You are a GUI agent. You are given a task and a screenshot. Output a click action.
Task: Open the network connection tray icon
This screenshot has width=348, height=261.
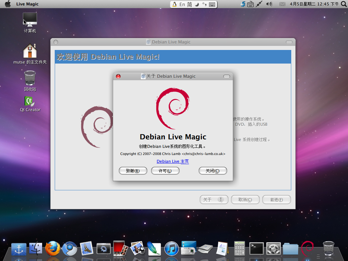[259, 4]
